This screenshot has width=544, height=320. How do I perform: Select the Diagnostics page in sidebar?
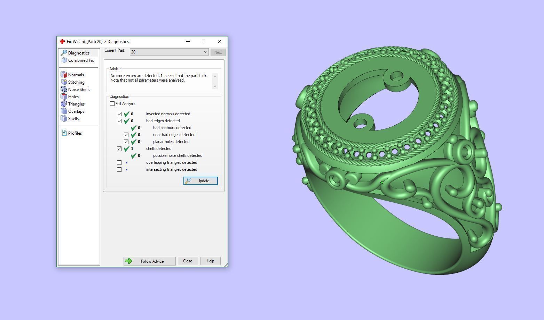(79, 53)
